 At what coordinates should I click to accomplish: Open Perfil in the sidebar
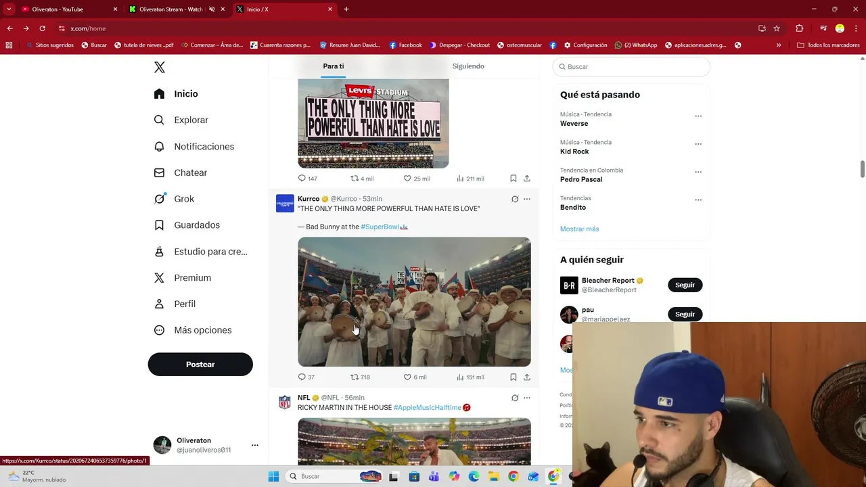(x=175, y=304)
